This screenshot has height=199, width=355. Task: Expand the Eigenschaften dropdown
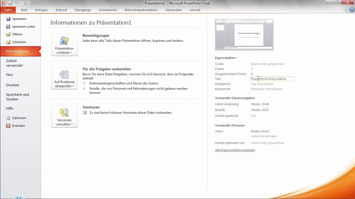226,58
